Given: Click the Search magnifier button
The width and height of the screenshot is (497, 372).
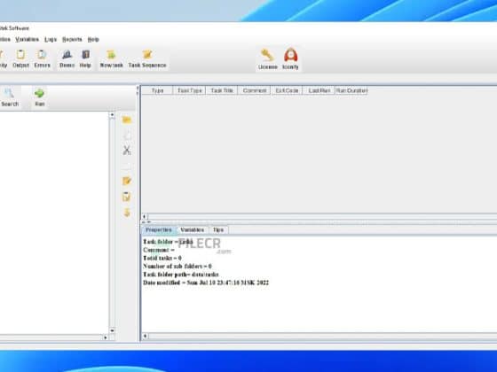Looking at the screenshot, I should tap(10, 97).
